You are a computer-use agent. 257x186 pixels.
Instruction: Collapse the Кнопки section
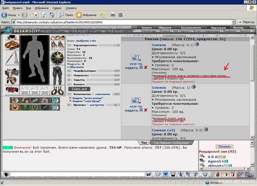(69, 84)
